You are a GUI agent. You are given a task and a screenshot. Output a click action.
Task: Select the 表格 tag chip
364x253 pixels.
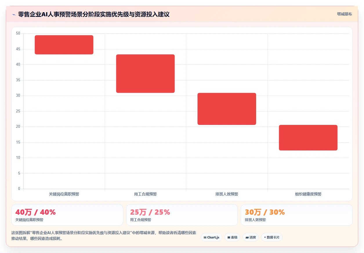click(232, 237)
